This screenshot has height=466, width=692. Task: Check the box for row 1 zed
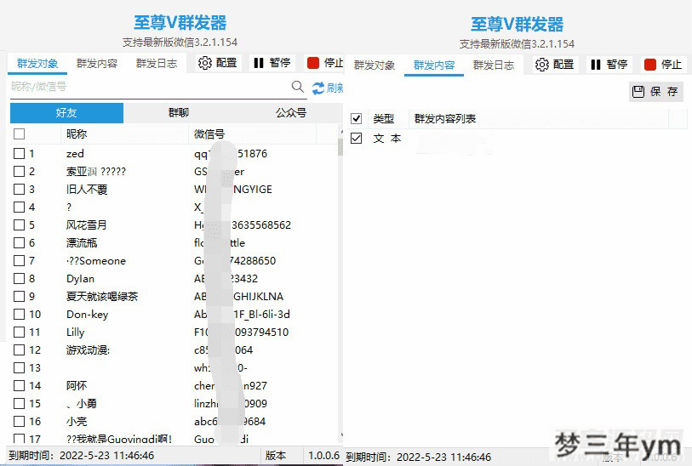[x=19, y=153]
